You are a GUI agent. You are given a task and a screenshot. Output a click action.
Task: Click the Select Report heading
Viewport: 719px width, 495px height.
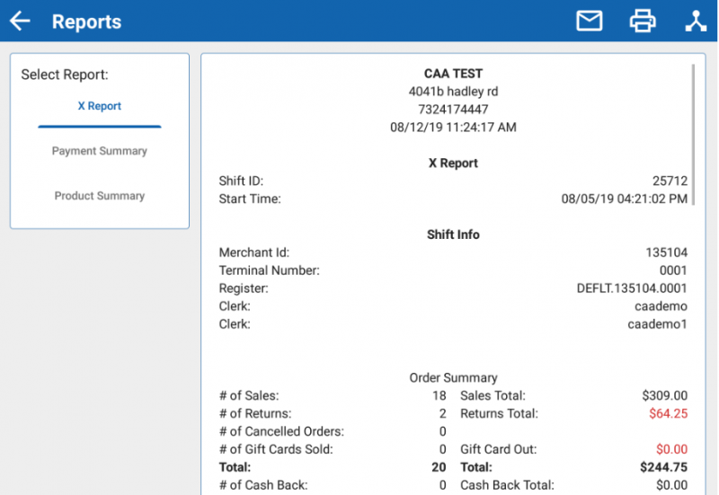[x=65, y=75]
